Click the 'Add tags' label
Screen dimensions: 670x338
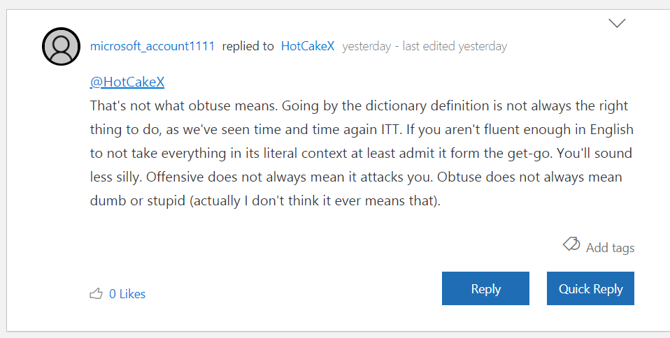(x=610, y=247)
